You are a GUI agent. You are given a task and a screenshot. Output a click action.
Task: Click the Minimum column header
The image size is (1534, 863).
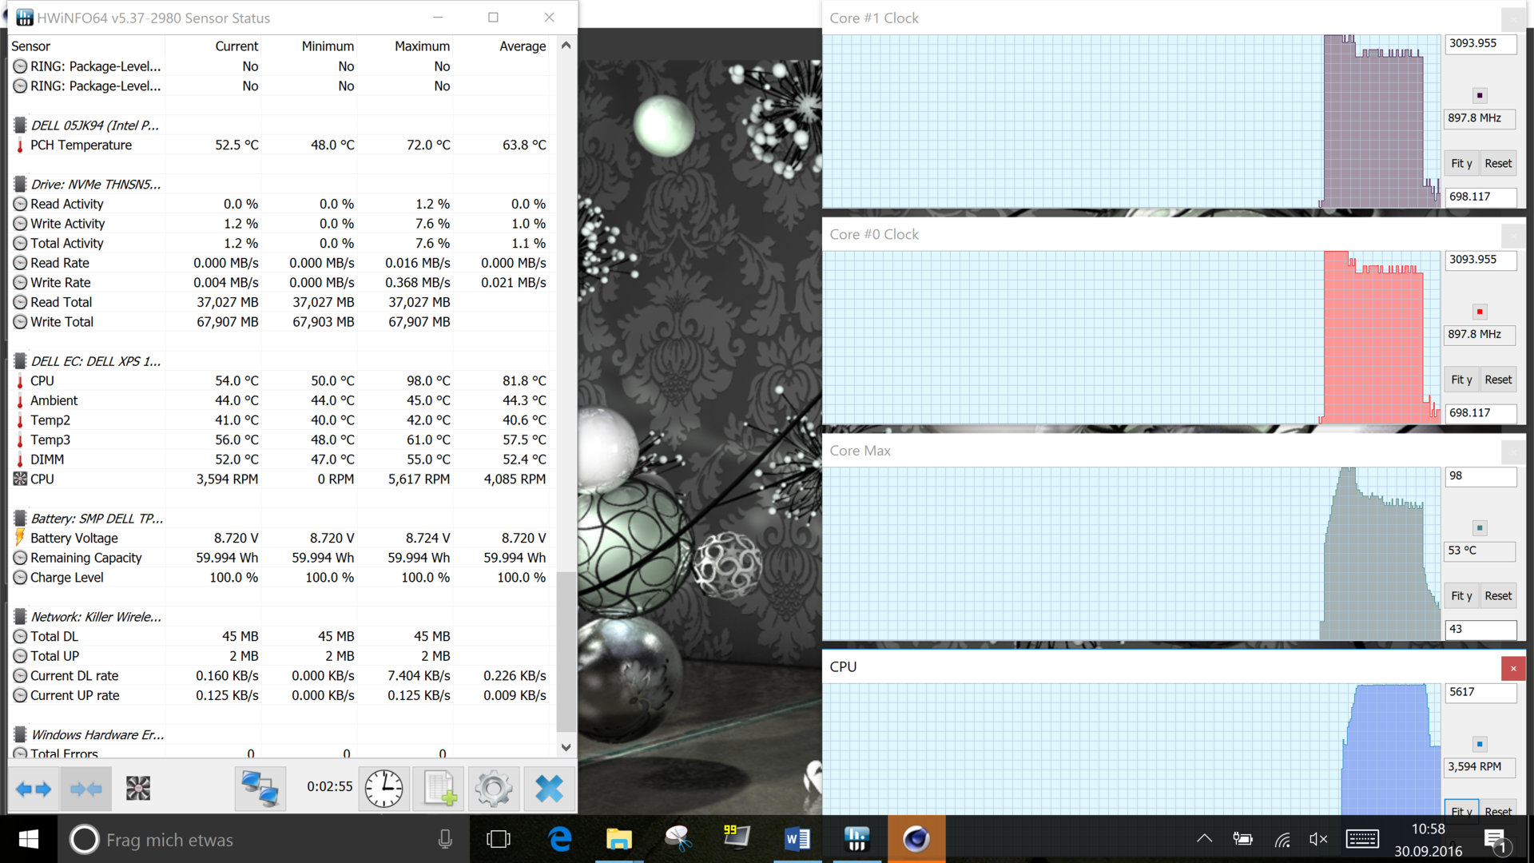[328, 46]
